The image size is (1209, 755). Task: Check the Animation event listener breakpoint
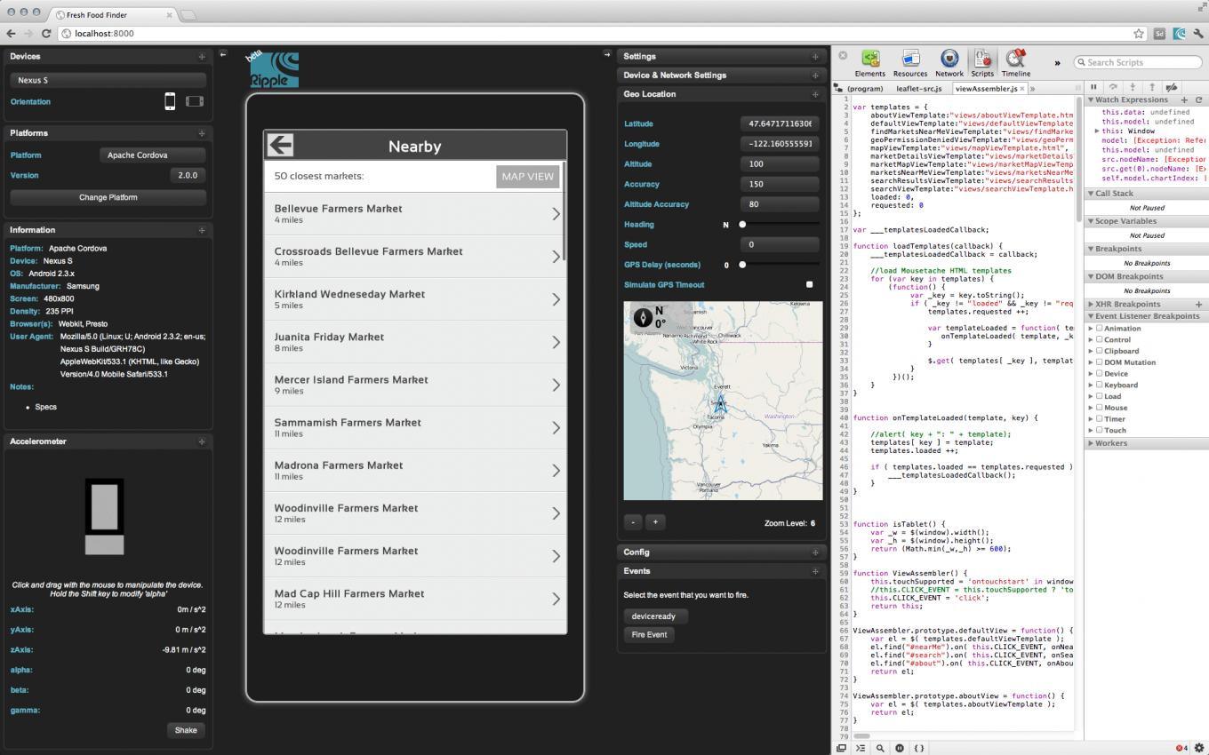coord(1100,329)
